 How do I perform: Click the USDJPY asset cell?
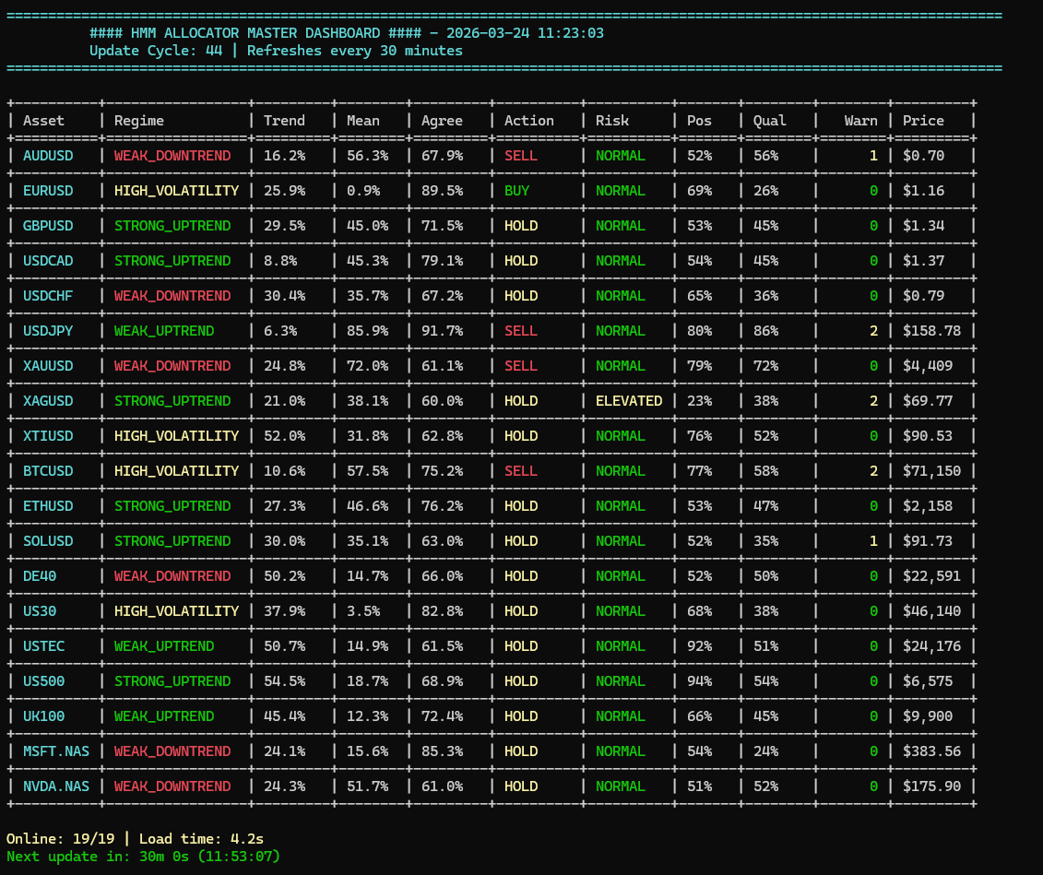tap(48, 331)
